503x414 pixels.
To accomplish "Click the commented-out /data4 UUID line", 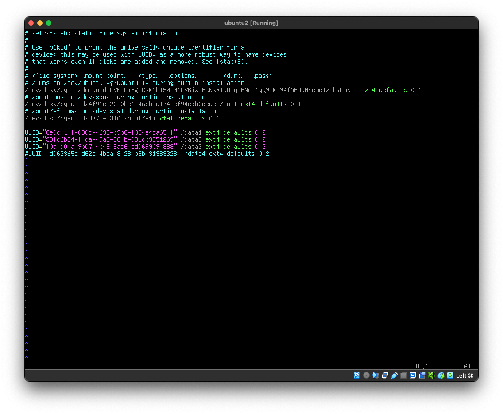I will [147, 154].
